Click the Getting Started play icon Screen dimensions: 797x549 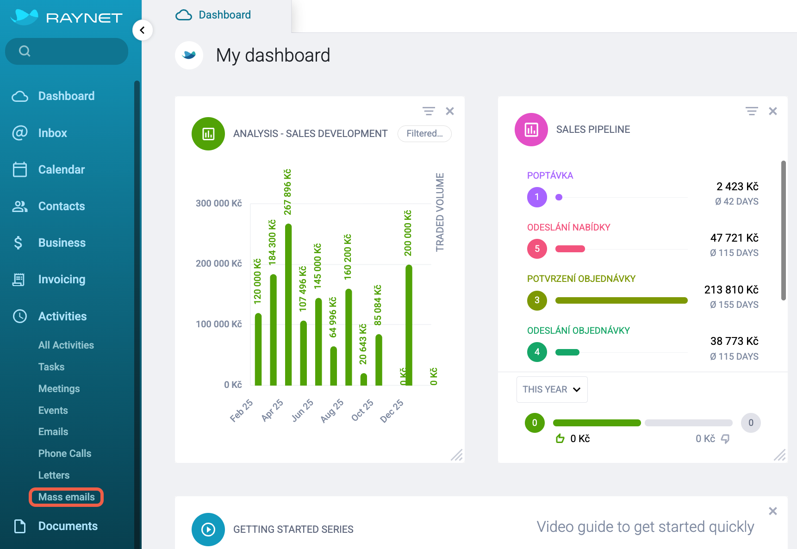(208, 529)
